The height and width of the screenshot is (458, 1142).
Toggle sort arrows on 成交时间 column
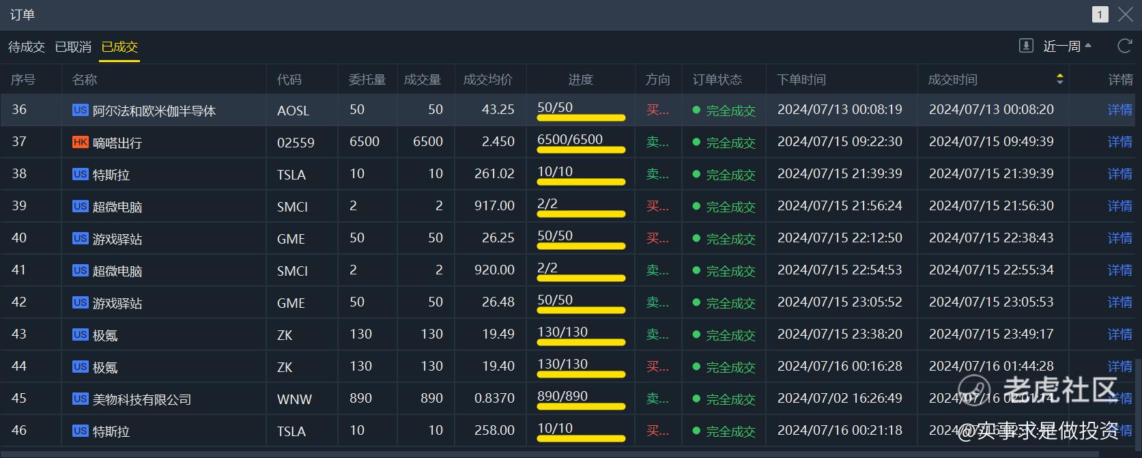pyautogui.click(x=1059, y=79)
